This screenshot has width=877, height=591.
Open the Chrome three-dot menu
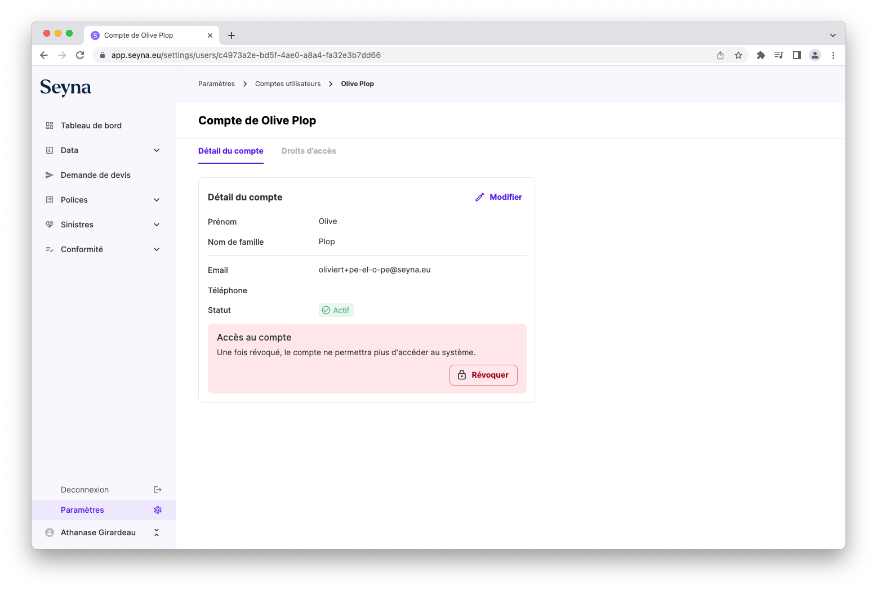click(833, 55)
